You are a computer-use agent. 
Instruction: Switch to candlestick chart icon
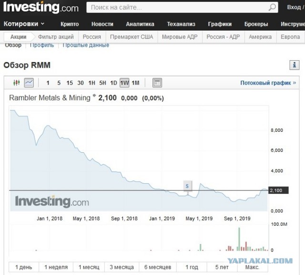click(17, 83)
